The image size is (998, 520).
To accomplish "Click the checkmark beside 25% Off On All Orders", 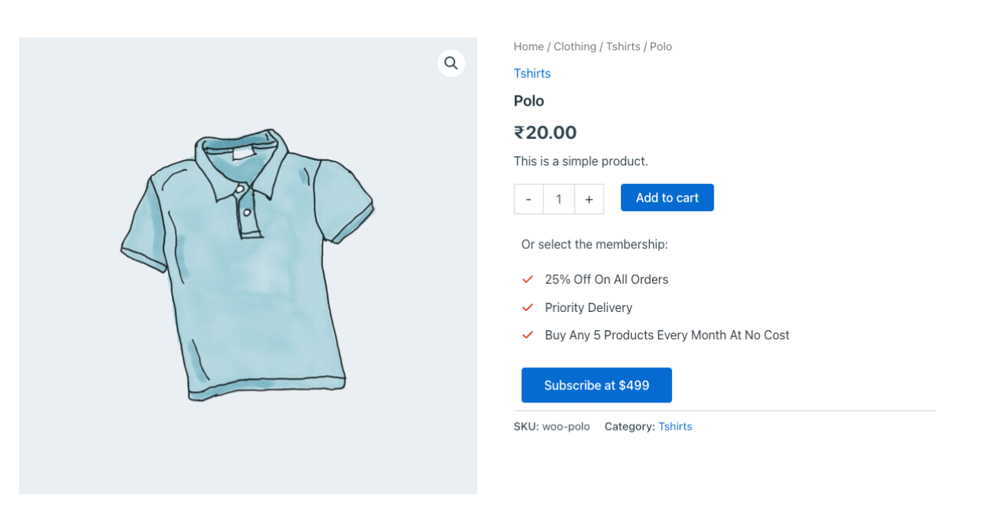I will [528, 279].
